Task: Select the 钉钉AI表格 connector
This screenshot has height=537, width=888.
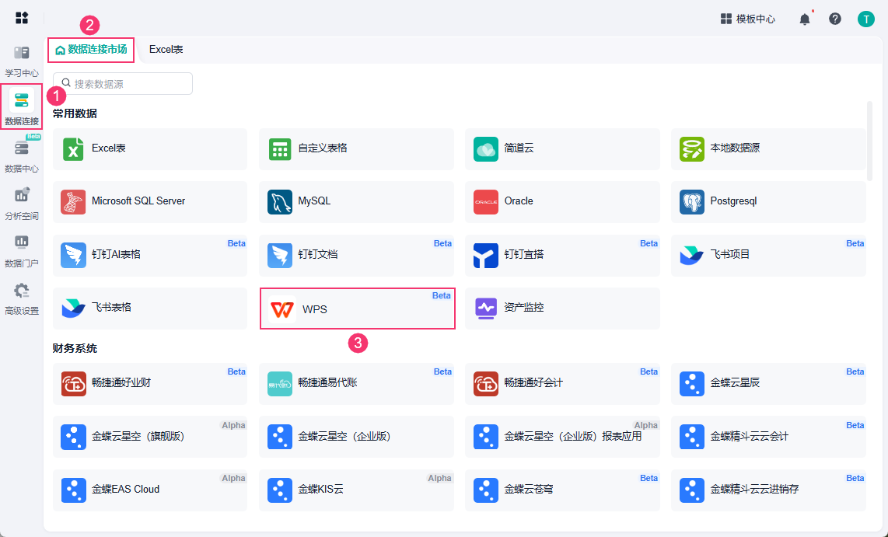Action: point(150,255)
